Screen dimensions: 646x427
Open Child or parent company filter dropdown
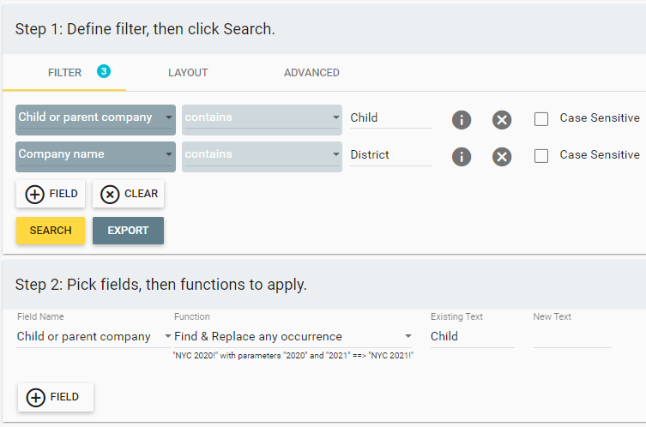click(x=95, y=120)
